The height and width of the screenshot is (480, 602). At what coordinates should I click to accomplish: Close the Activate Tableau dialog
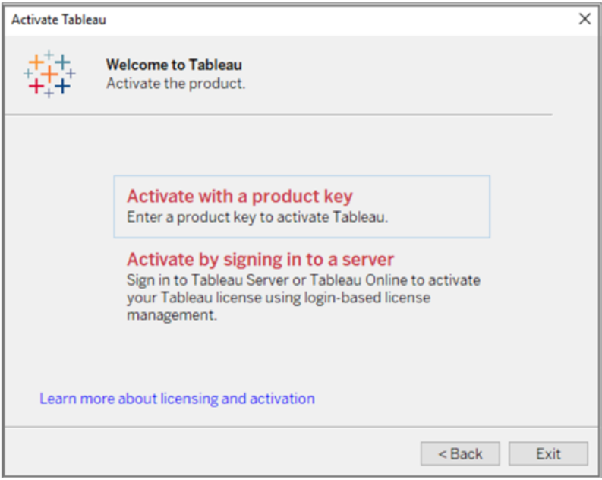[x=585, y=20]
